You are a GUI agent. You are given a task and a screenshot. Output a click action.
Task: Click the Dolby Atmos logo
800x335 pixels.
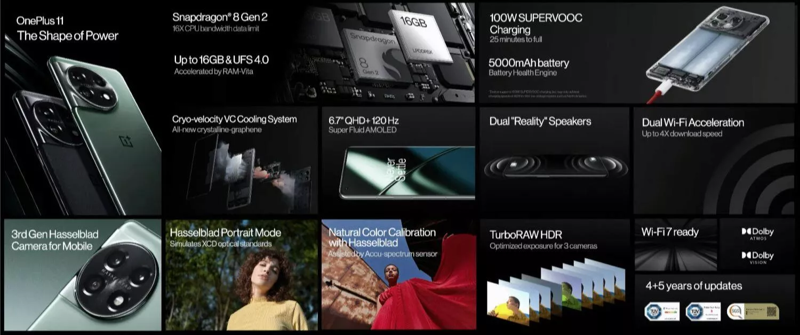757,234
